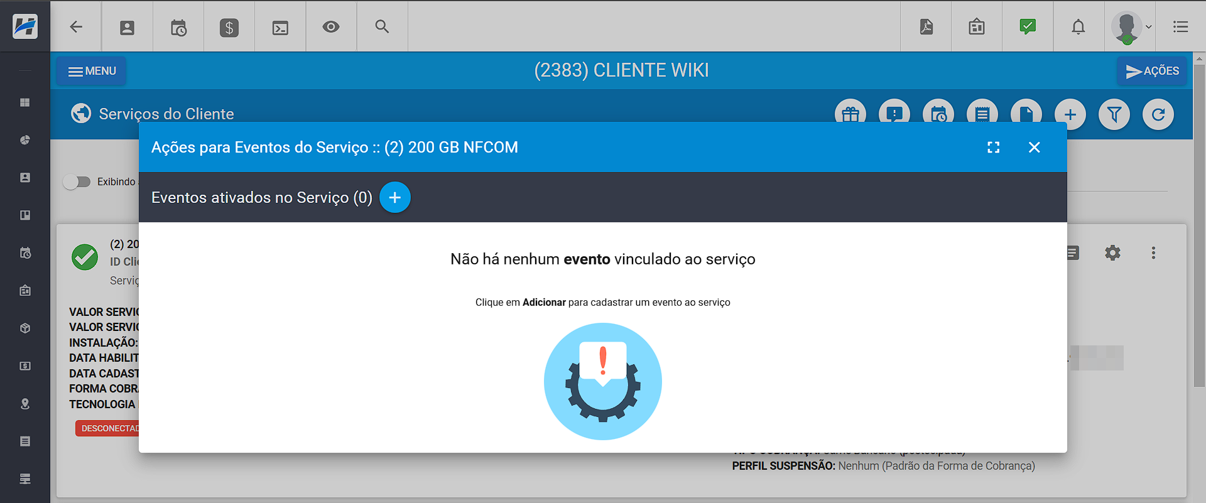Click the application logo in top-left corner
The width and height of the screenshot is (1206, 503).
(x=25, y=26)
